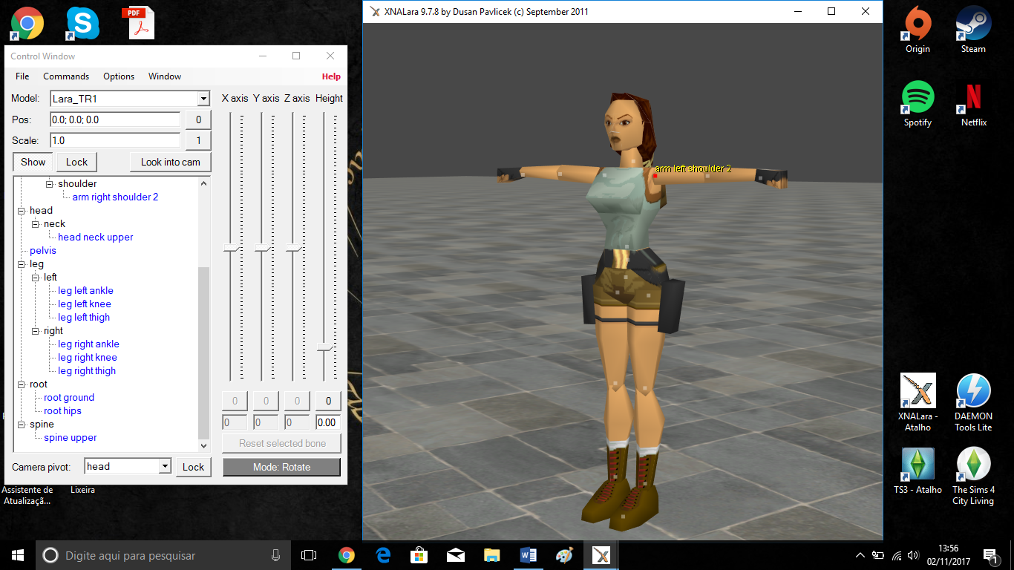This screenshot has width=1014, height=570.
Task: Open the Options menu
Action: point(118,76)
